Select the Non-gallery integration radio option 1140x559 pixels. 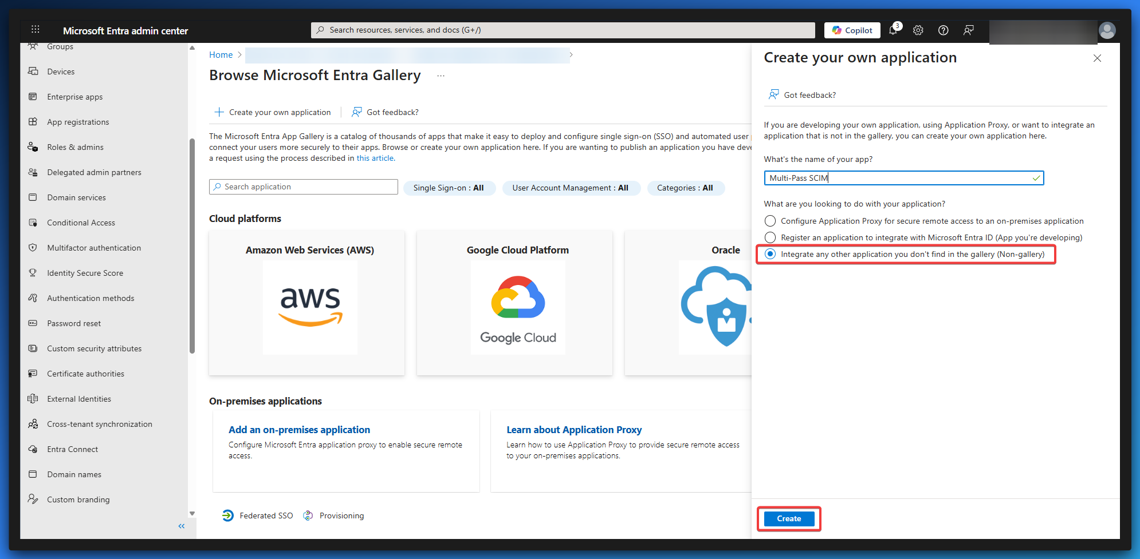pyautogui.click(x=771, y=254)
